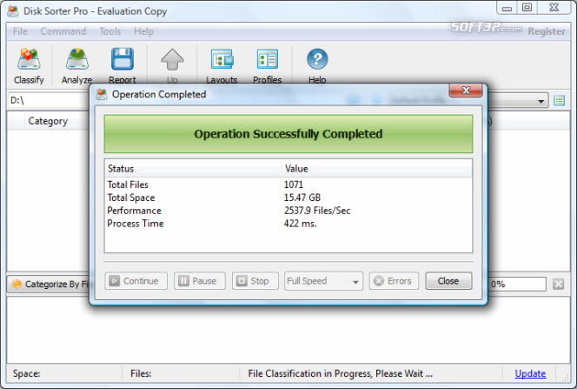This screenshot has width=577, height=389.
Task: Open the Report toolbar icon
Action: pyautogui.click(x=123, y=59)
